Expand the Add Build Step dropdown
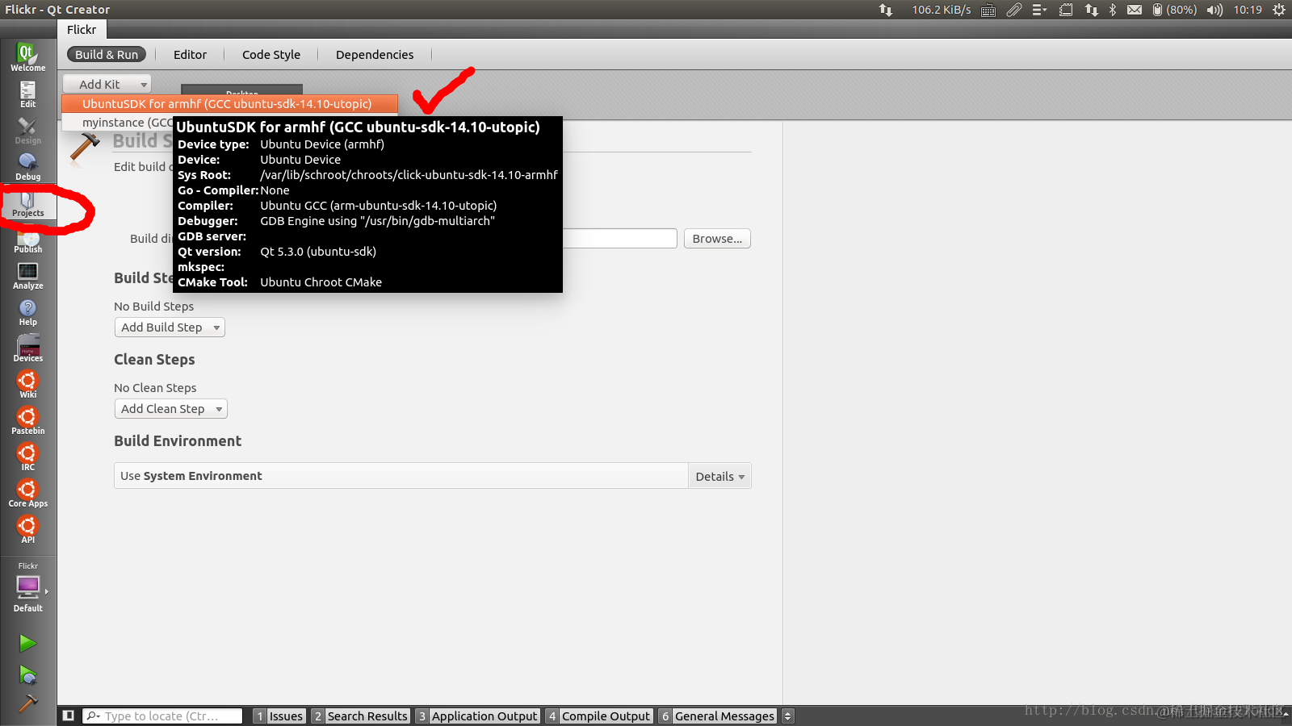Image resolution: width=1292 pixels, height=726 pixels. point(170,328)
